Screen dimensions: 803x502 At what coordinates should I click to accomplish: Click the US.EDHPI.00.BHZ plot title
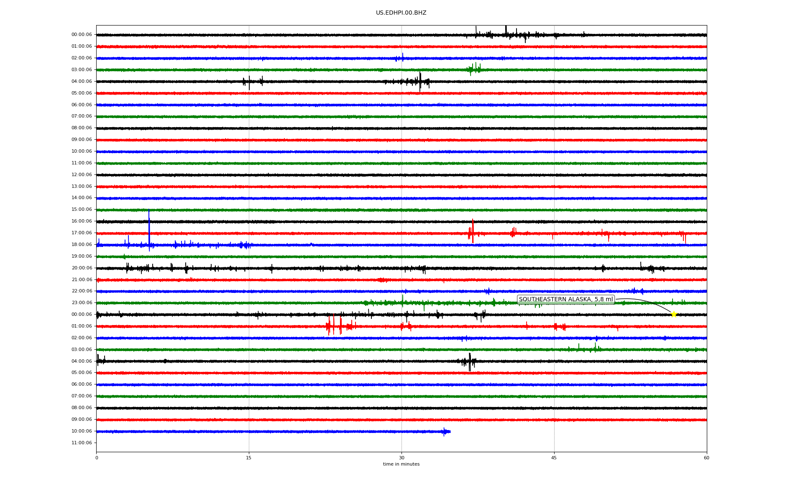pyautogui.click(x=401, y=13)
